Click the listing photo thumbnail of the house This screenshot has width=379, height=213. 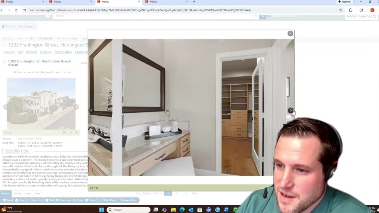pos(41,104)
